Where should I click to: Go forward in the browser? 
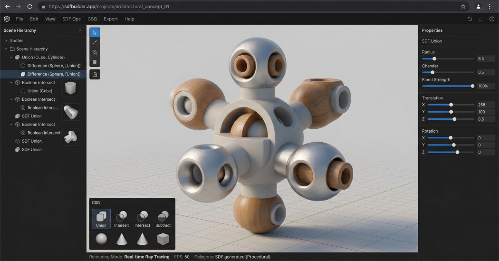(x=19, y=6)
